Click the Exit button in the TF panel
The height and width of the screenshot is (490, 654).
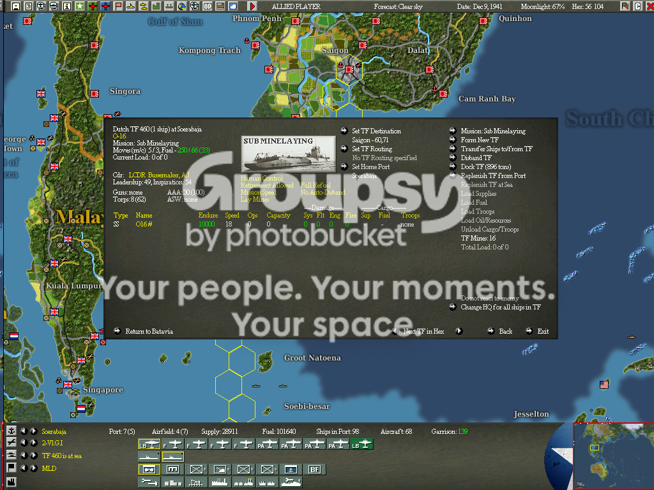[x=543, y=331]
